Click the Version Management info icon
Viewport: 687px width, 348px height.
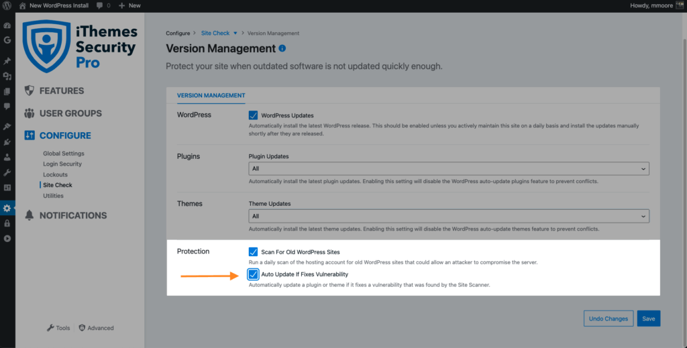tap(282, 48)
